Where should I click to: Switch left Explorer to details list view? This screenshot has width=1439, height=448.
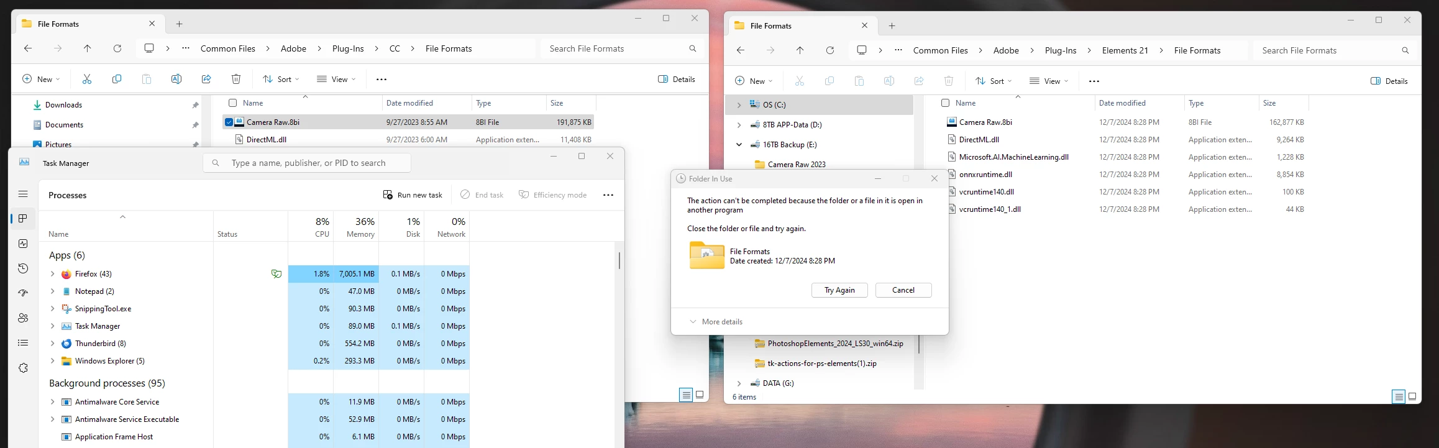[686, 395]
